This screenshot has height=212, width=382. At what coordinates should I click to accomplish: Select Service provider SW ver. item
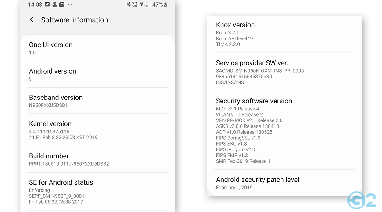pos(285,72)
